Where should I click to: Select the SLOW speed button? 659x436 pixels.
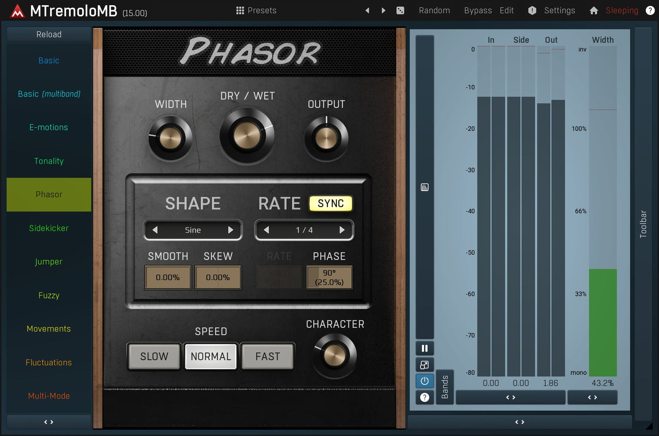(x=154, y=357)
